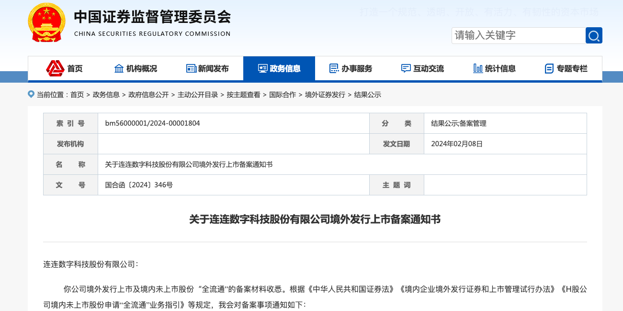Image resolution: width=623 pixels, height=311 pixels.
Task: Click the 发布机构 label cell
Action: (x=70, y=144)
